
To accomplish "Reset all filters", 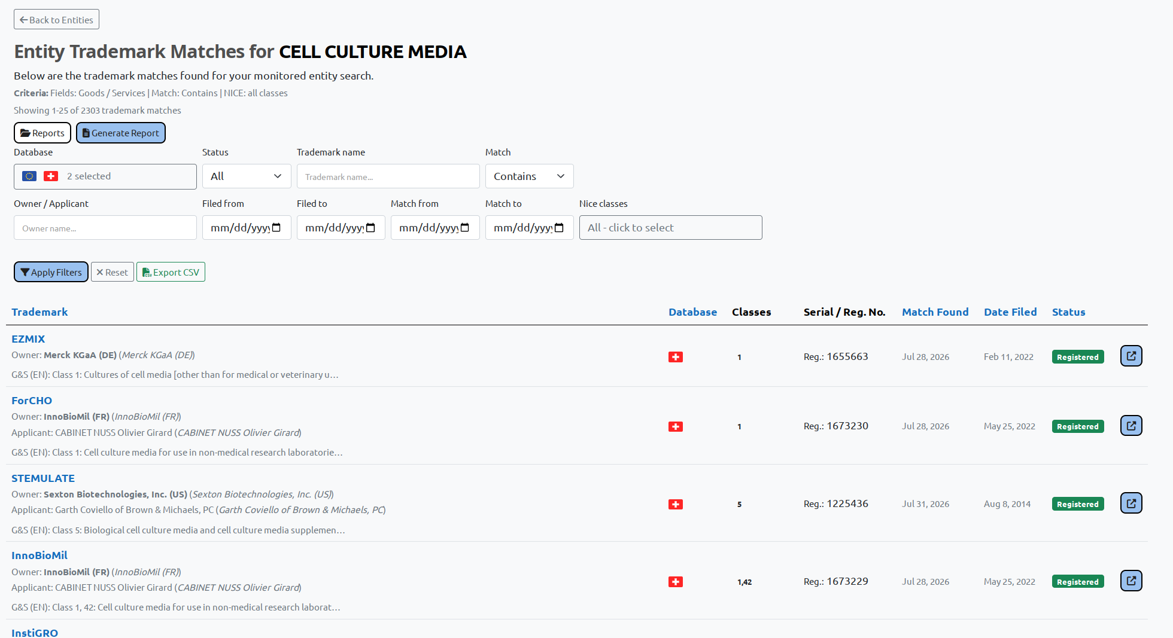I will coord(113,272).
